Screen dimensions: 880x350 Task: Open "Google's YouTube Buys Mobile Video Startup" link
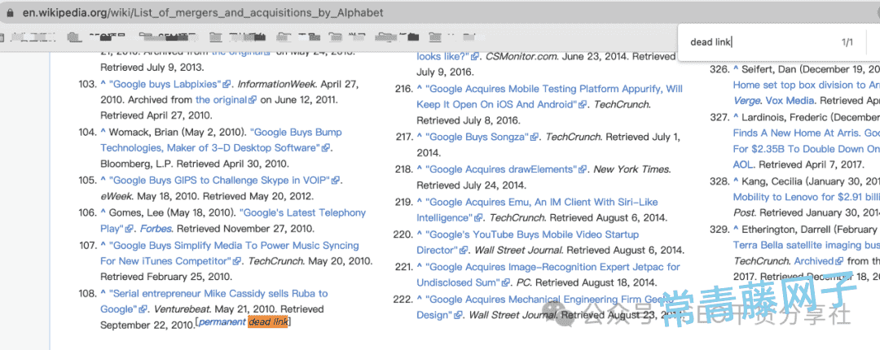[x=527, y=243]
